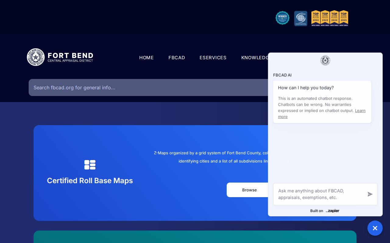This screenshot has height=243, width=390.
Task: Send the chat message with arrow icon
Action: 370,194
